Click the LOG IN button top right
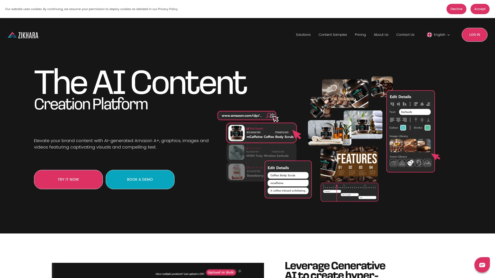495x278 pixels. click(x=475, y=35)
